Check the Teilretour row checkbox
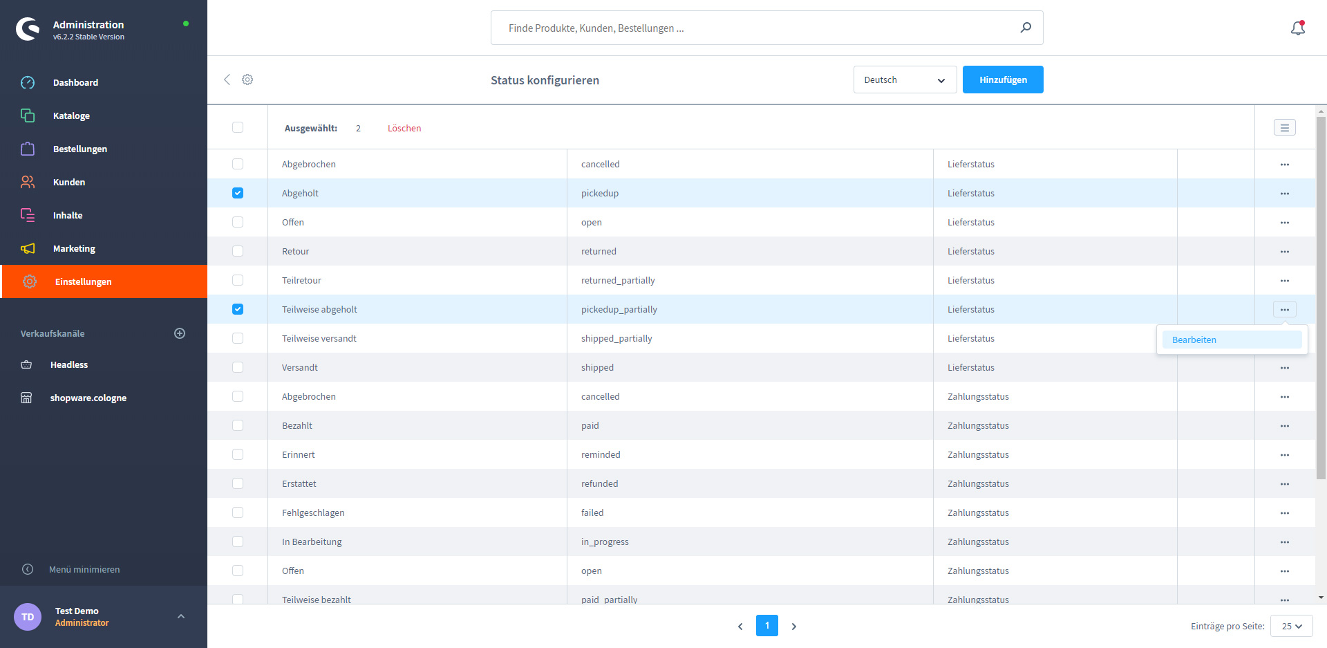1327x648 pixels. 238,280
